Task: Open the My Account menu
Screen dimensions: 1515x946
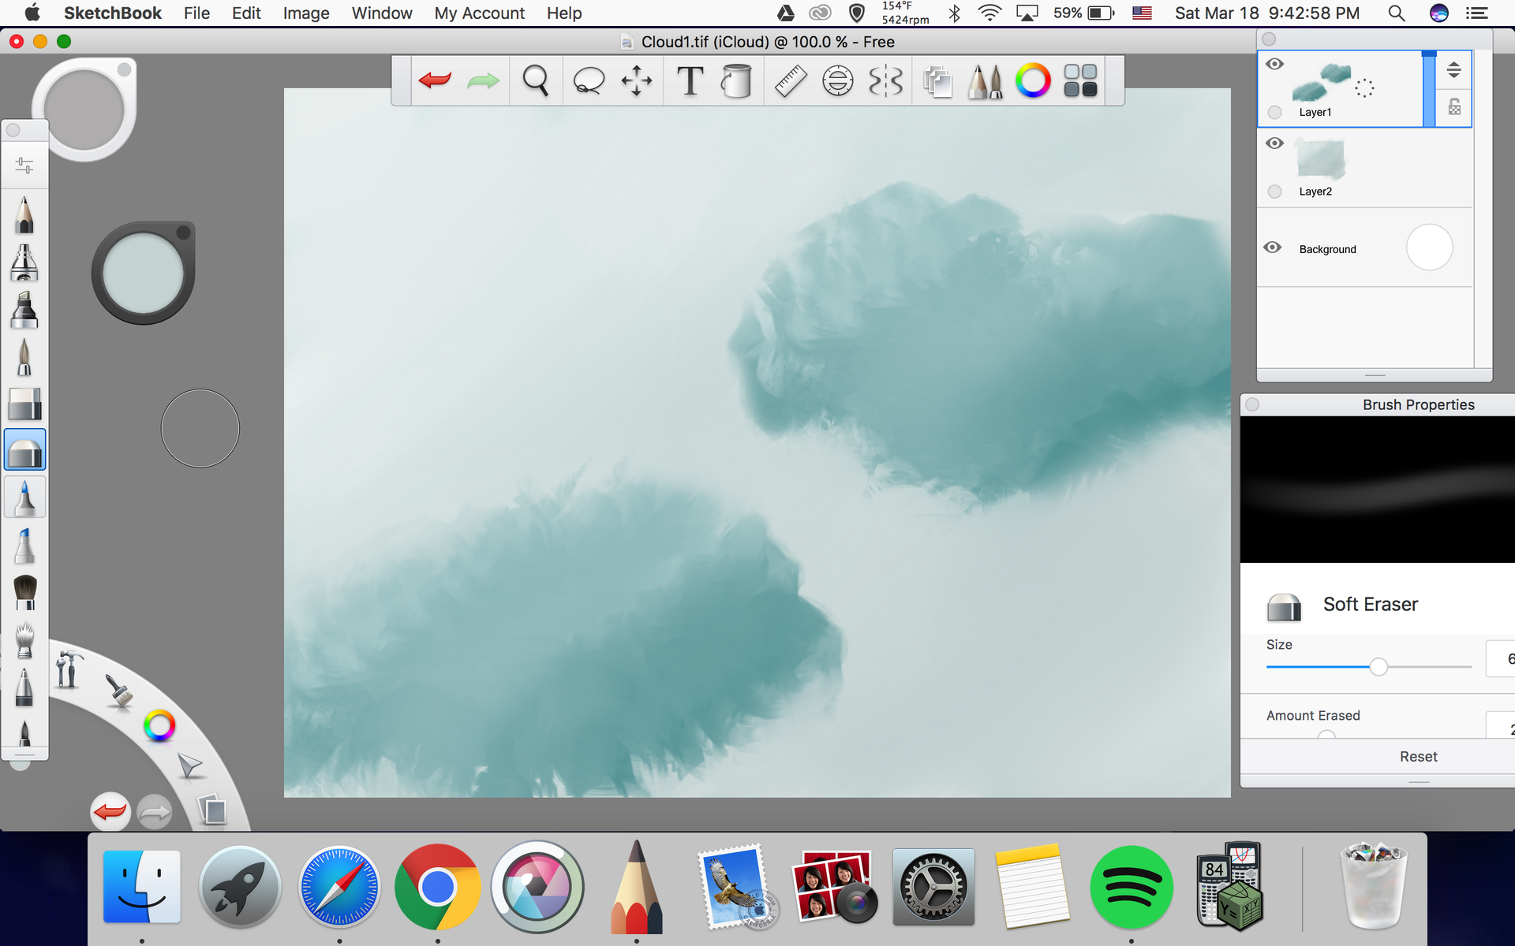Action: [x=479, y=13]
